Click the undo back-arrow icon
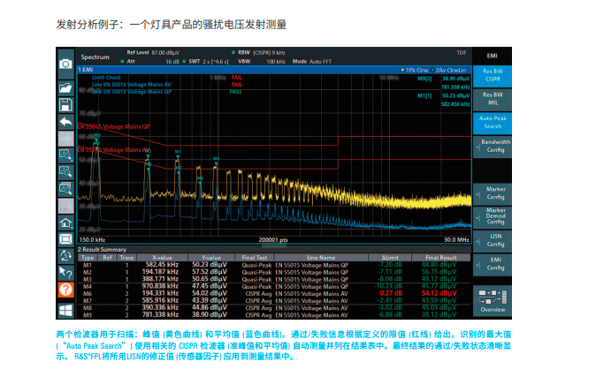 [65, 121]
